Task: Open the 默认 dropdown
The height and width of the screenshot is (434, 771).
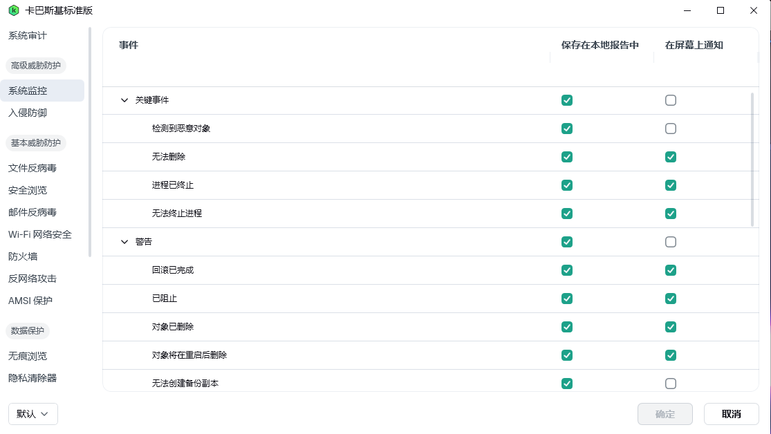Action: (33, 414)
